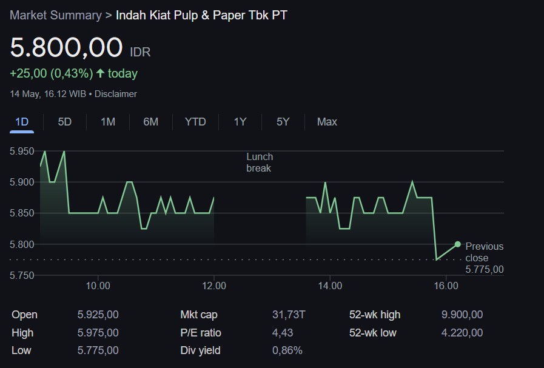Screen dimensions: 544x368
Task: Click the Lunch break label in chart
Action: point(260,162)
